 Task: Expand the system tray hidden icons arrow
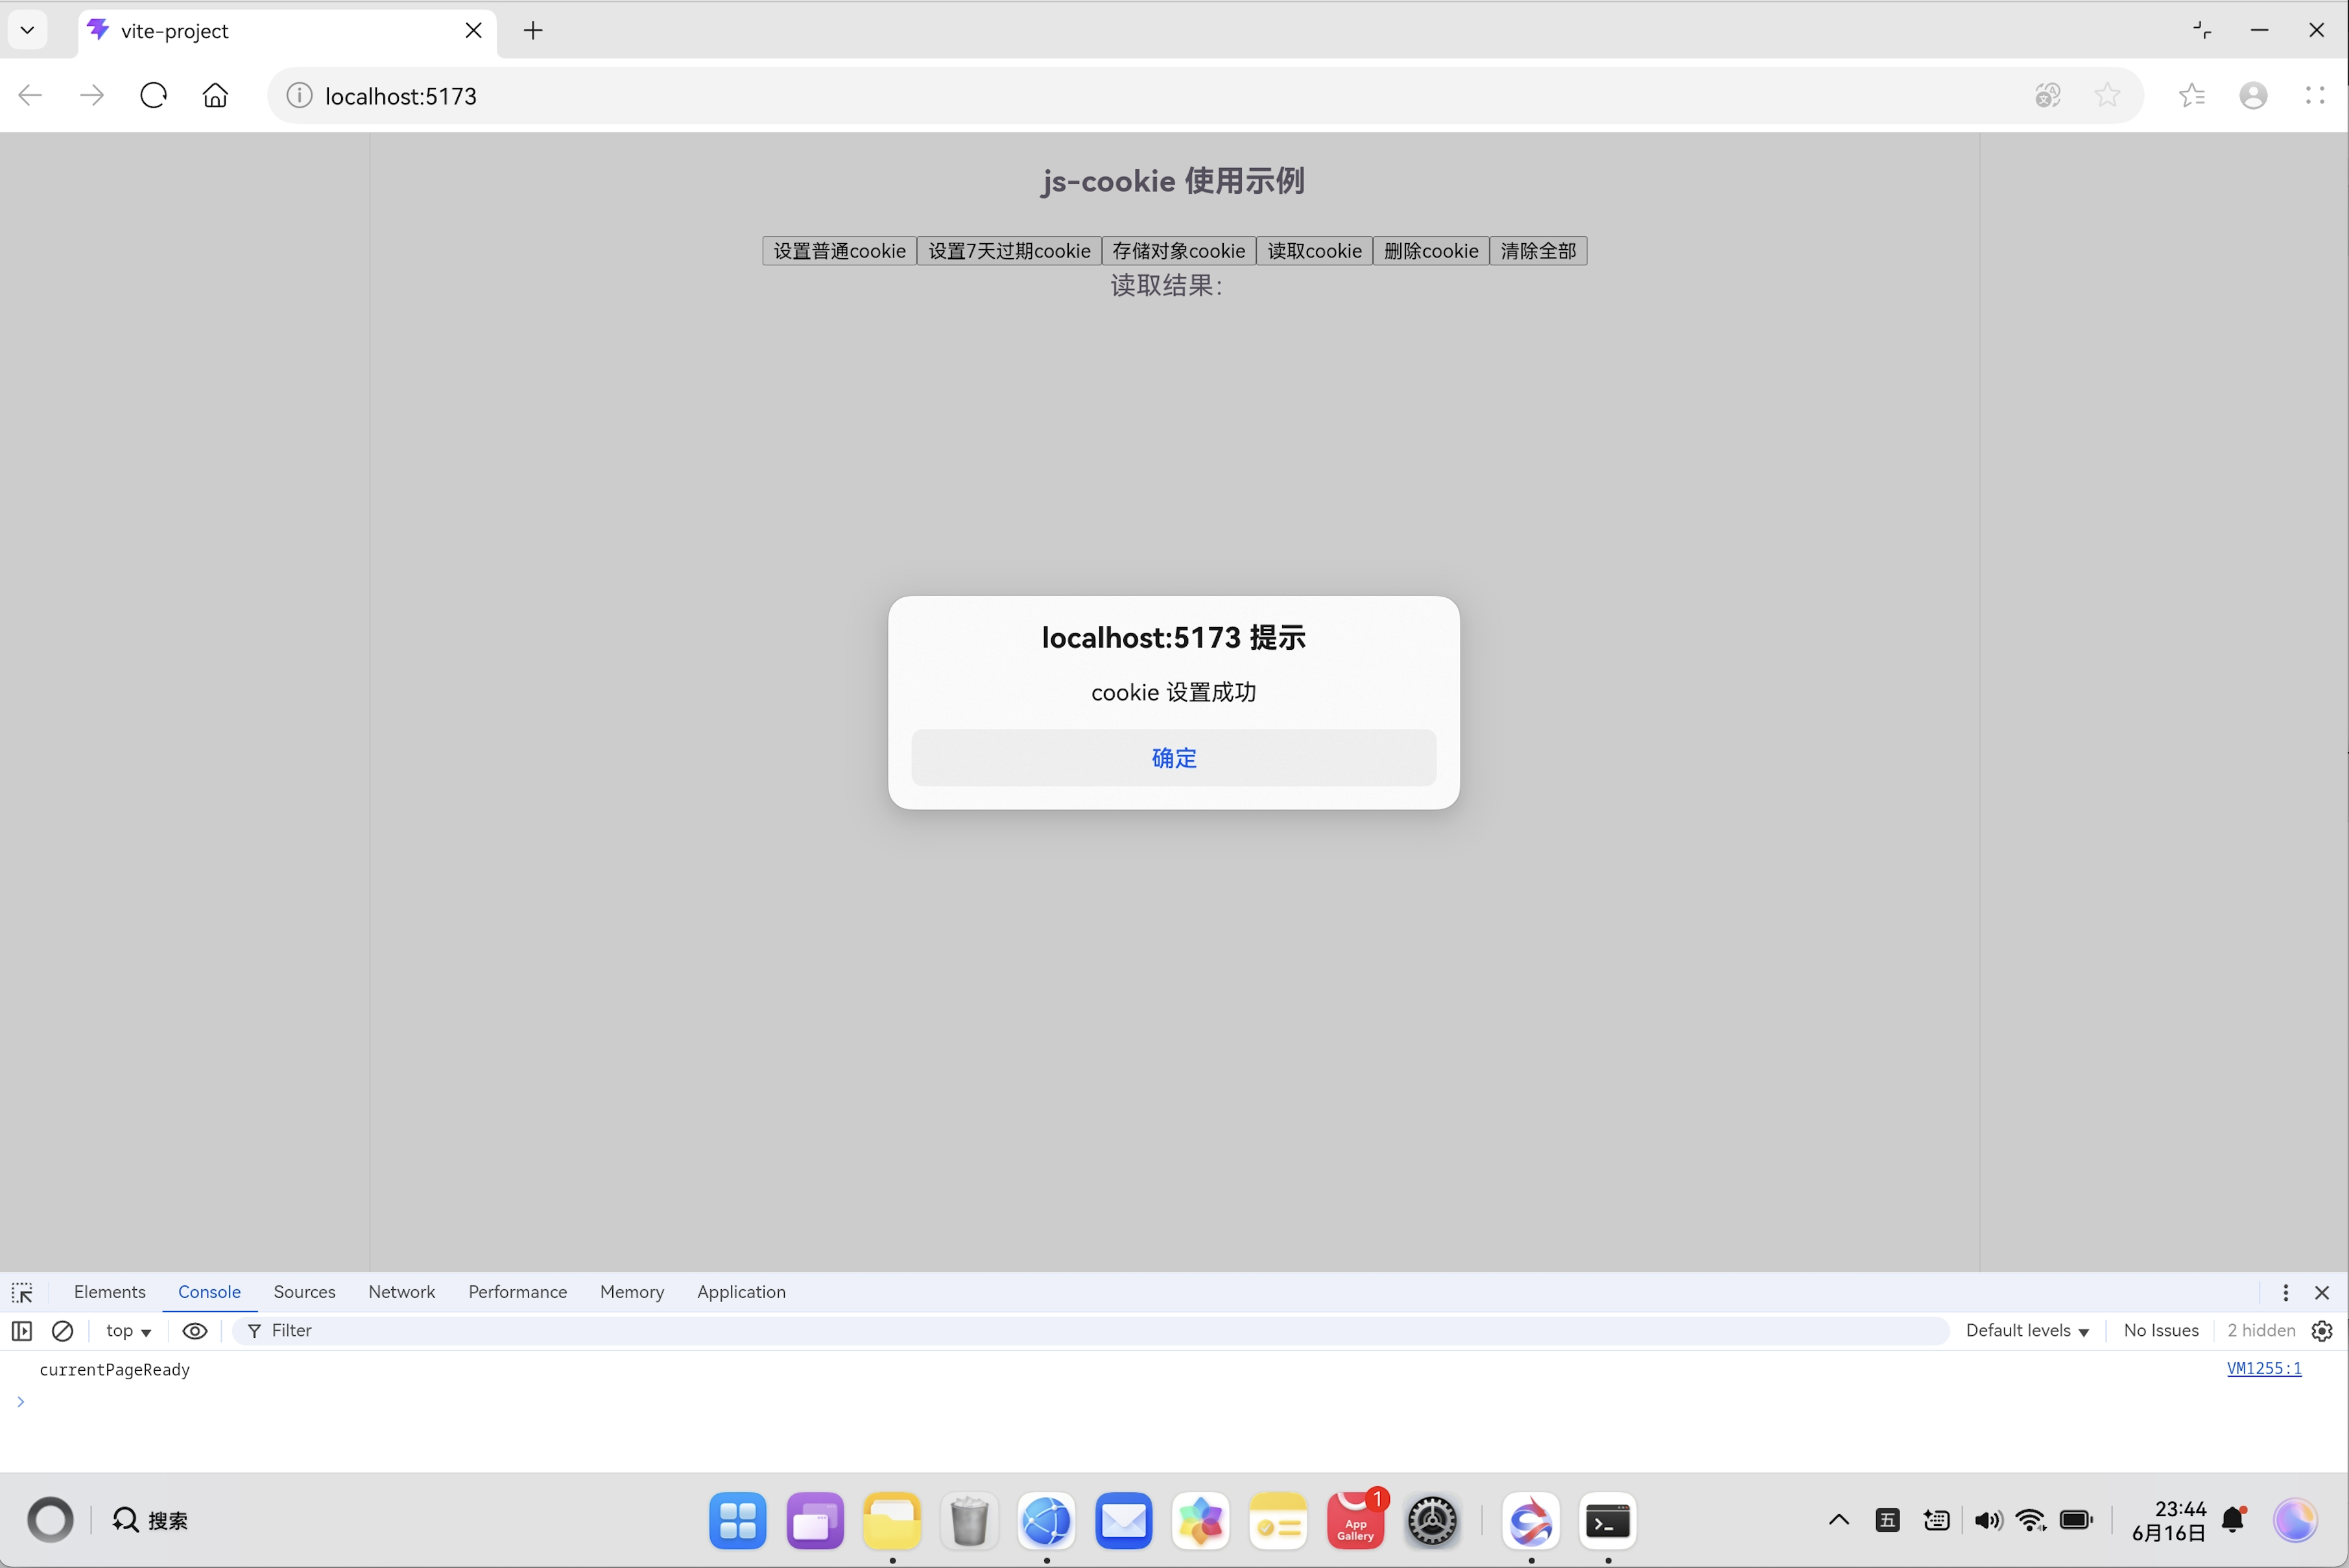point(1838,1520)
